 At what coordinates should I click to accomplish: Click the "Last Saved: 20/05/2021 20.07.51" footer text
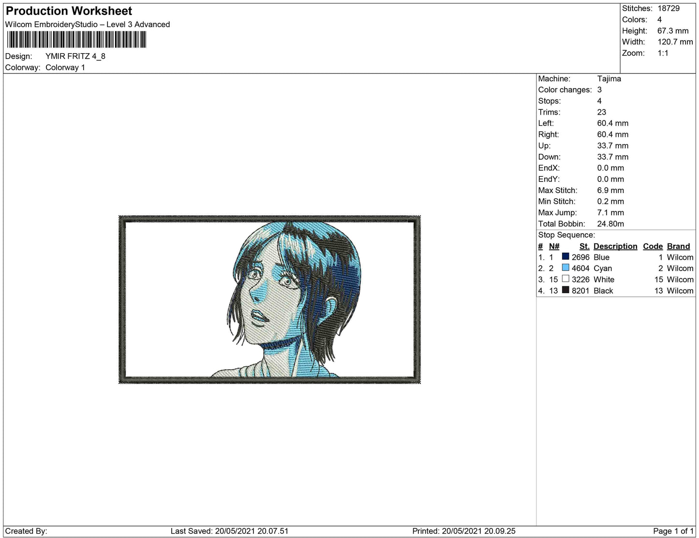[x=229, y=531]
